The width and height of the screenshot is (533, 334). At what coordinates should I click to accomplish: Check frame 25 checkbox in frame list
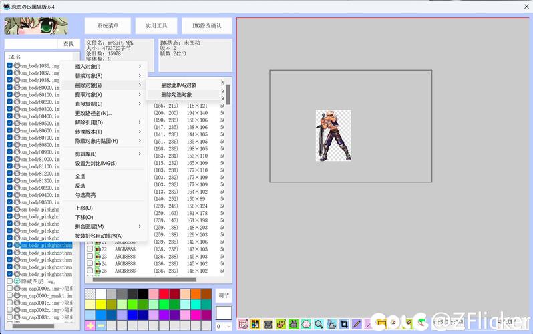tap(90, 271)
